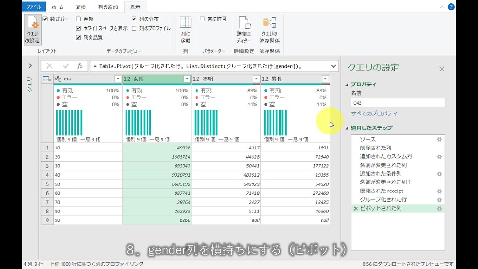Enable the 列のプロファイル checkbox
478x269 pixels.
pos(134,28)
